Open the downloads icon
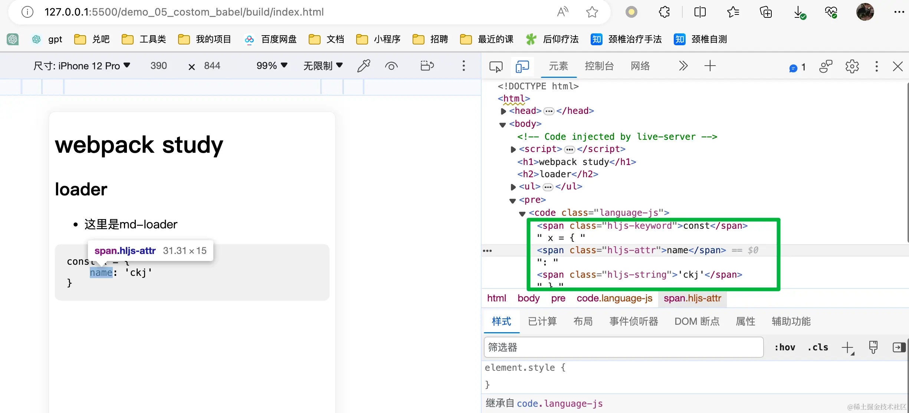Image resolution: width=909 pixels, height=413 pixels. [x=799, y=12]
